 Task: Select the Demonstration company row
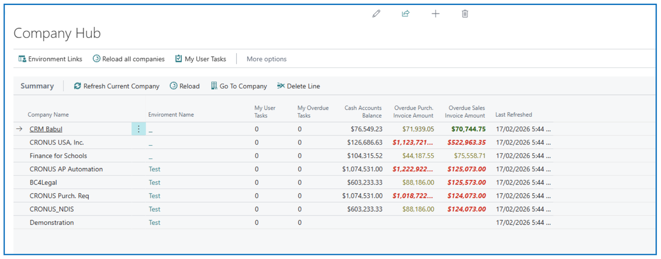(x=52, y=222)
